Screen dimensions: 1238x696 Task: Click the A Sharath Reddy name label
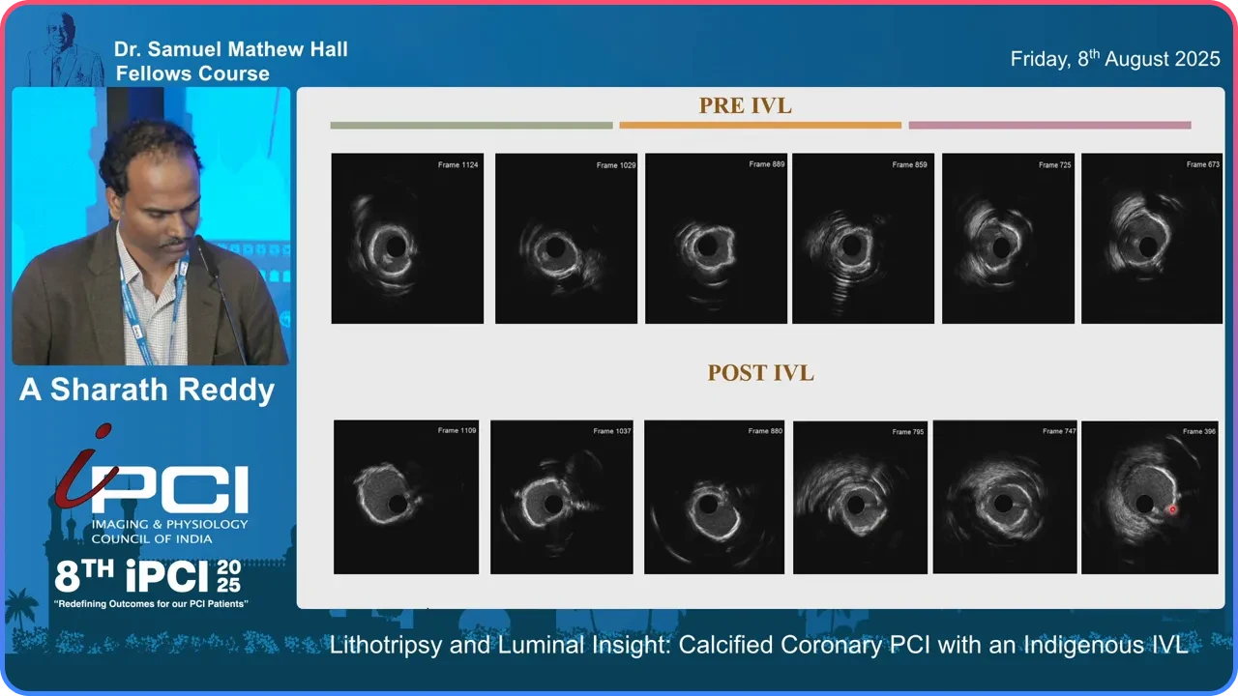click(147, 390)
